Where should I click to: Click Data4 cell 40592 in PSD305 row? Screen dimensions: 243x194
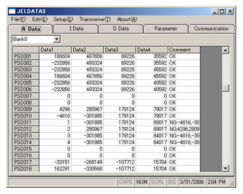tap(152, 83)
